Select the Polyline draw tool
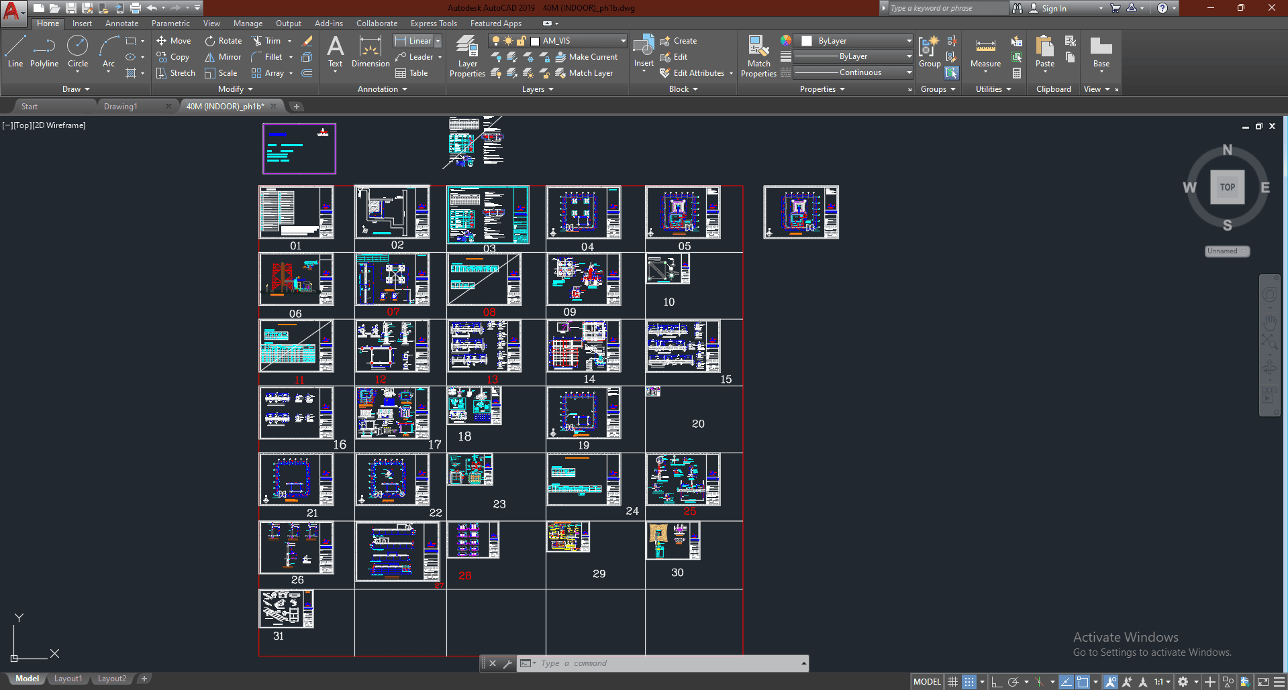The height and width of the screenshot is (690, 1288). point(44,52)
